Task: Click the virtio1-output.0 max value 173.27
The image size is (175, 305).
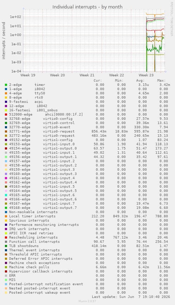Action: tap(162, 148)
